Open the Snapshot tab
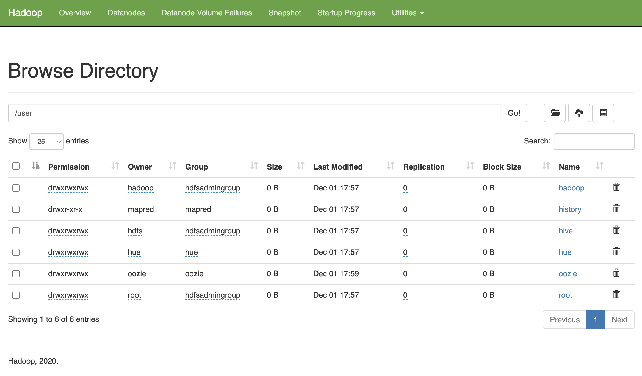The image size is (642, 376). coord(284,12)
